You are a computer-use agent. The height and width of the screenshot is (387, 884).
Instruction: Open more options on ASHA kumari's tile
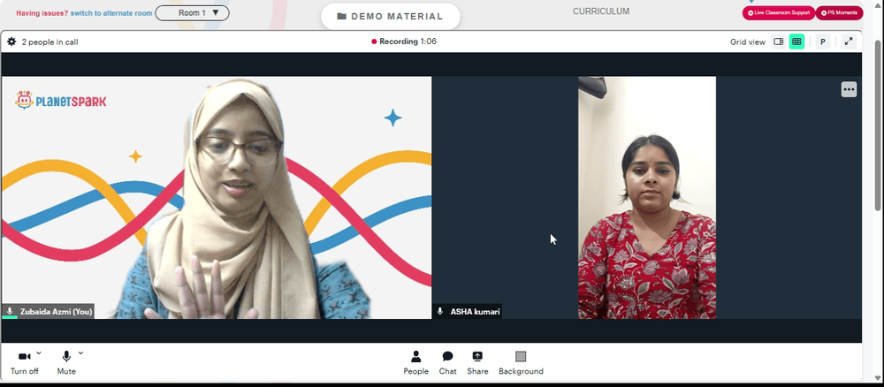pyautogui.click(x=849, y=89)
